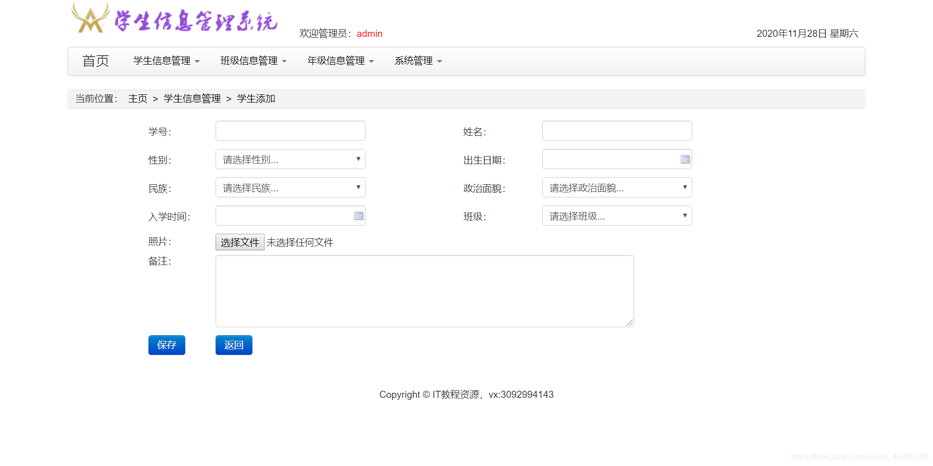The width and height of the screenshot is (933, 466).
Task: Open 年级信息管理 menu
Action: click(x=341, y=61)
